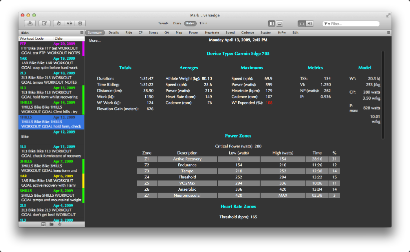This screenshot has width=410, height=252.
Task: Select the highlighted Apr 13, 2009 ride
Action: 51,122
